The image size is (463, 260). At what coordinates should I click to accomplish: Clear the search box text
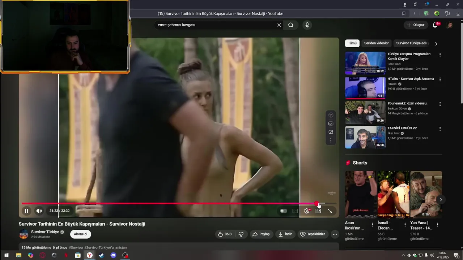[x=279, y=25]
